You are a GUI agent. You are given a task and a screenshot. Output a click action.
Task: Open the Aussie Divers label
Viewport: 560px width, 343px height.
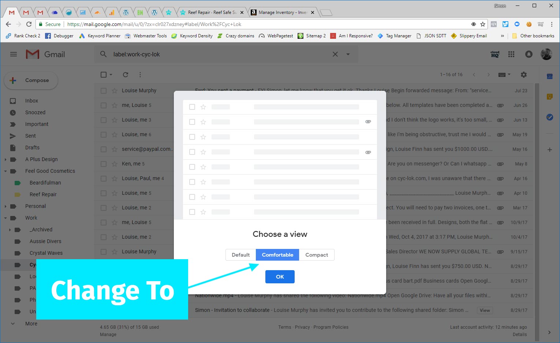(45, 241)
